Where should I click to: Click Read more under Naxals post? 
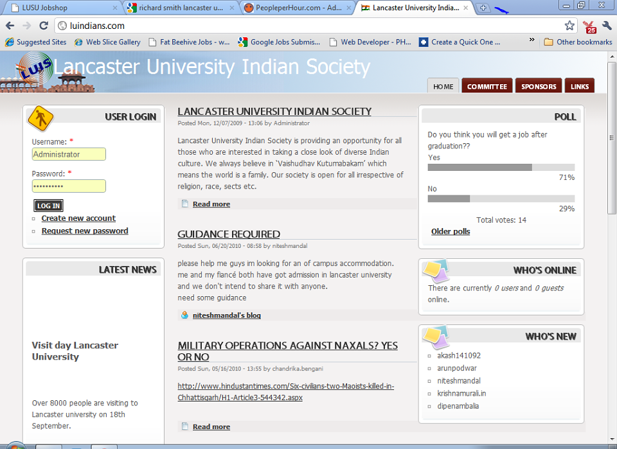tap(211, 427)
